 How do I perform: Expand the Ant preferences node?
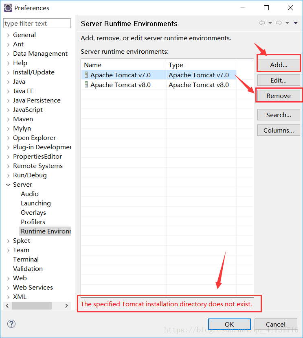(x=8, y=44)
